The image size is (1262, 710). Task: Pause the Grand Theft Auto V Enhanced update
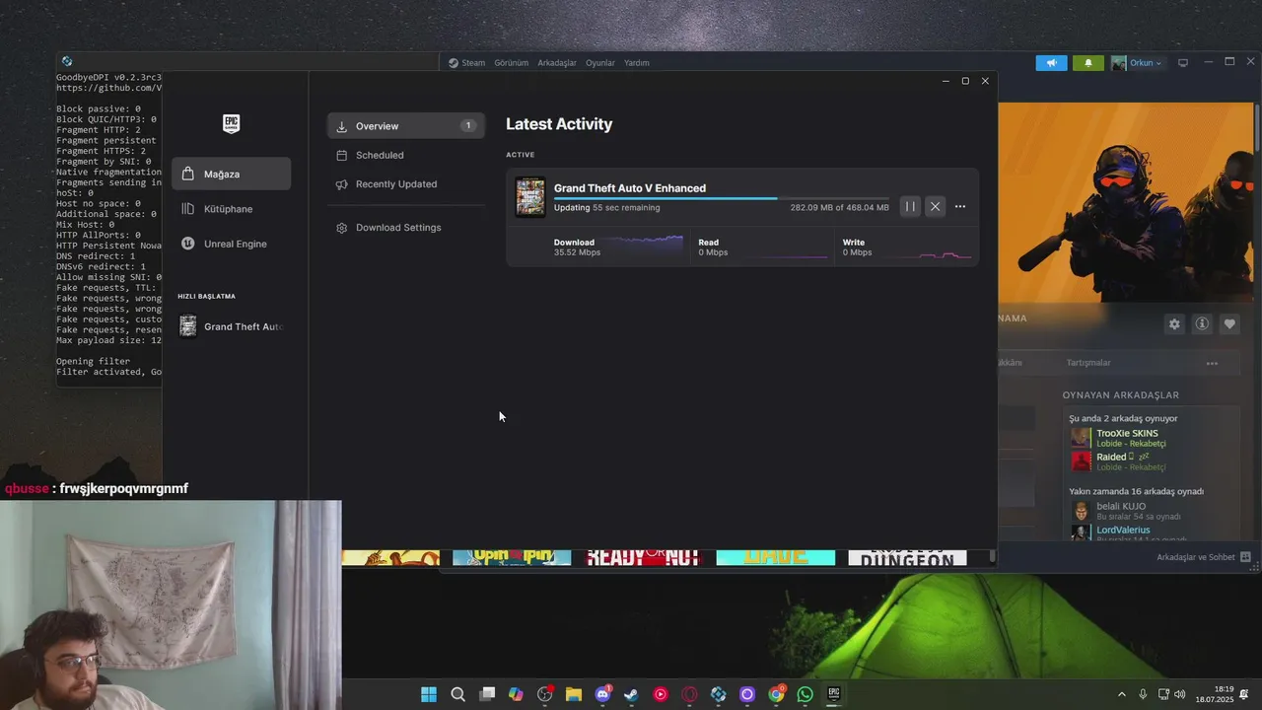[x=910, y=206]
